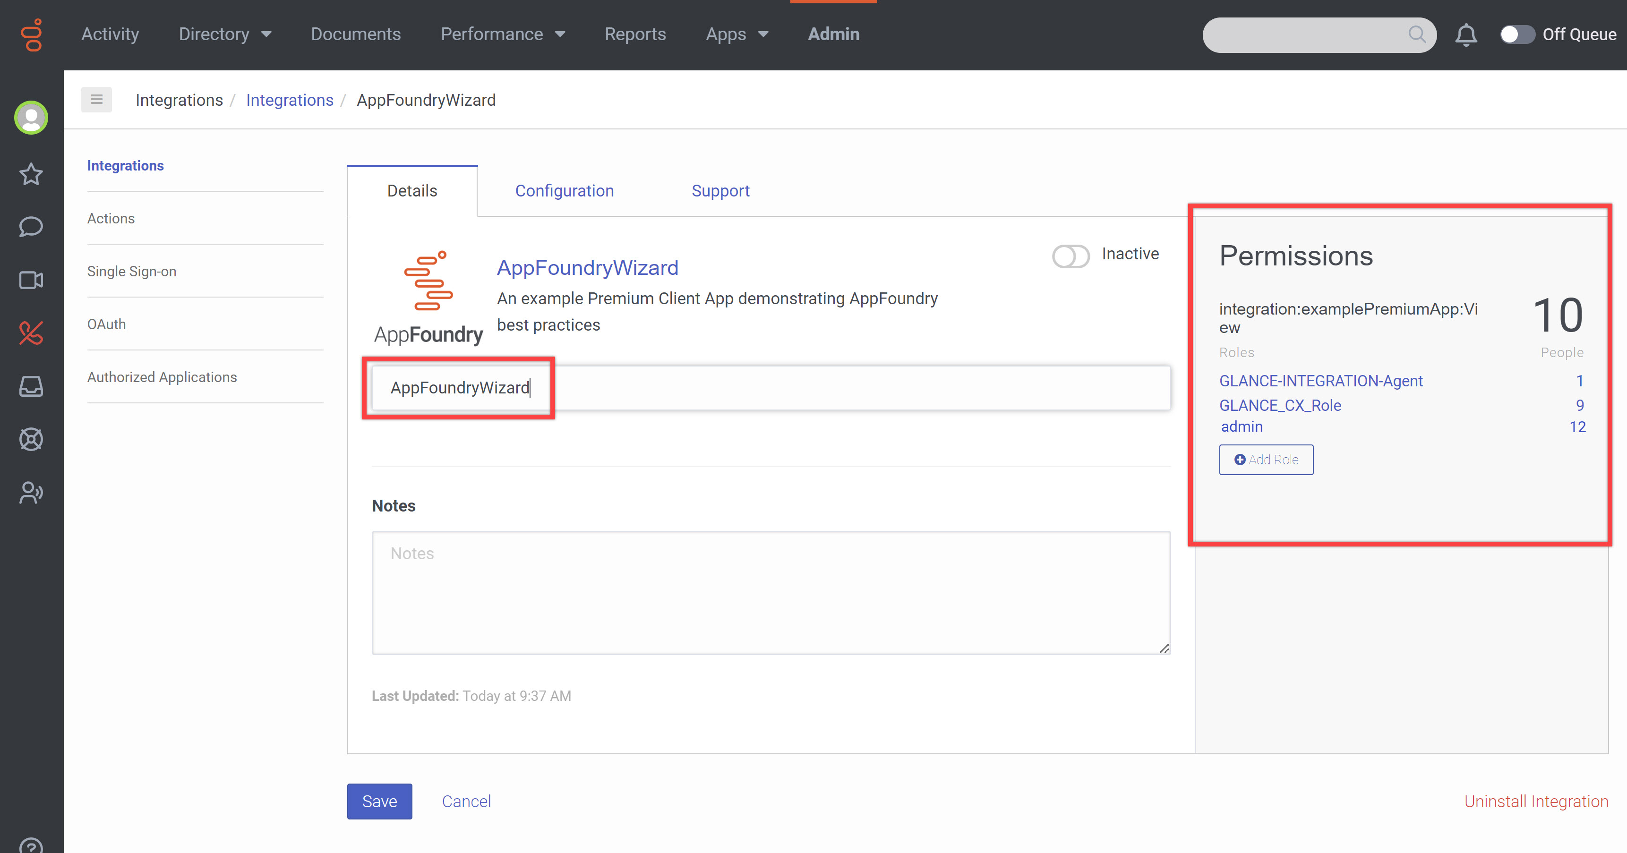Open the chat bubble icon in sidebar
Image resolution: width=1627 pixels, height=853 pixels.
pyautogui.click(x=31, y=227)
